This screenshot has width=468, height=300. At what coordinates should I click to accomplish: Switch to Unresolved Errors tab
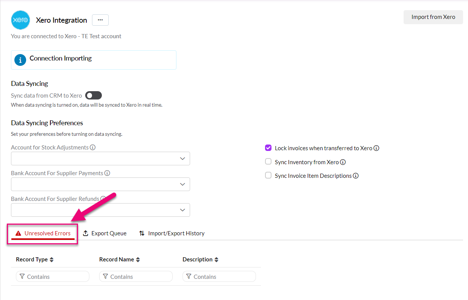pyautogui.click(x=43, y=233)
